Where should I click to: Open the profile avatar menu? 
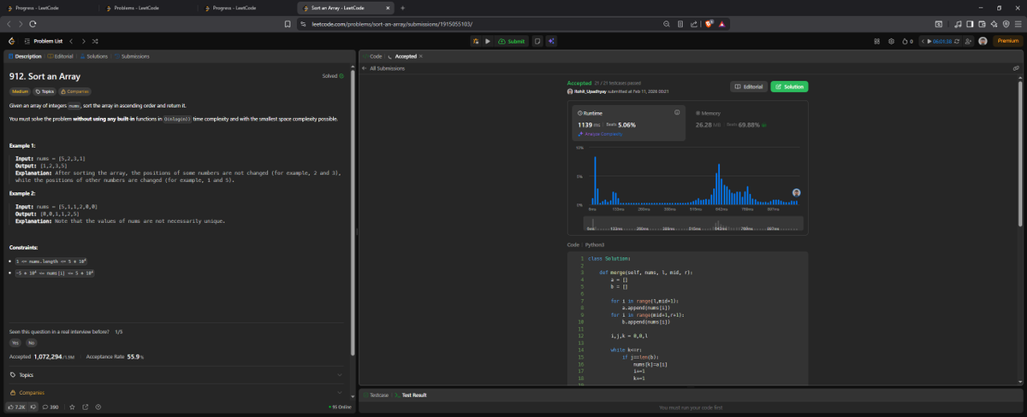(982, 41)
